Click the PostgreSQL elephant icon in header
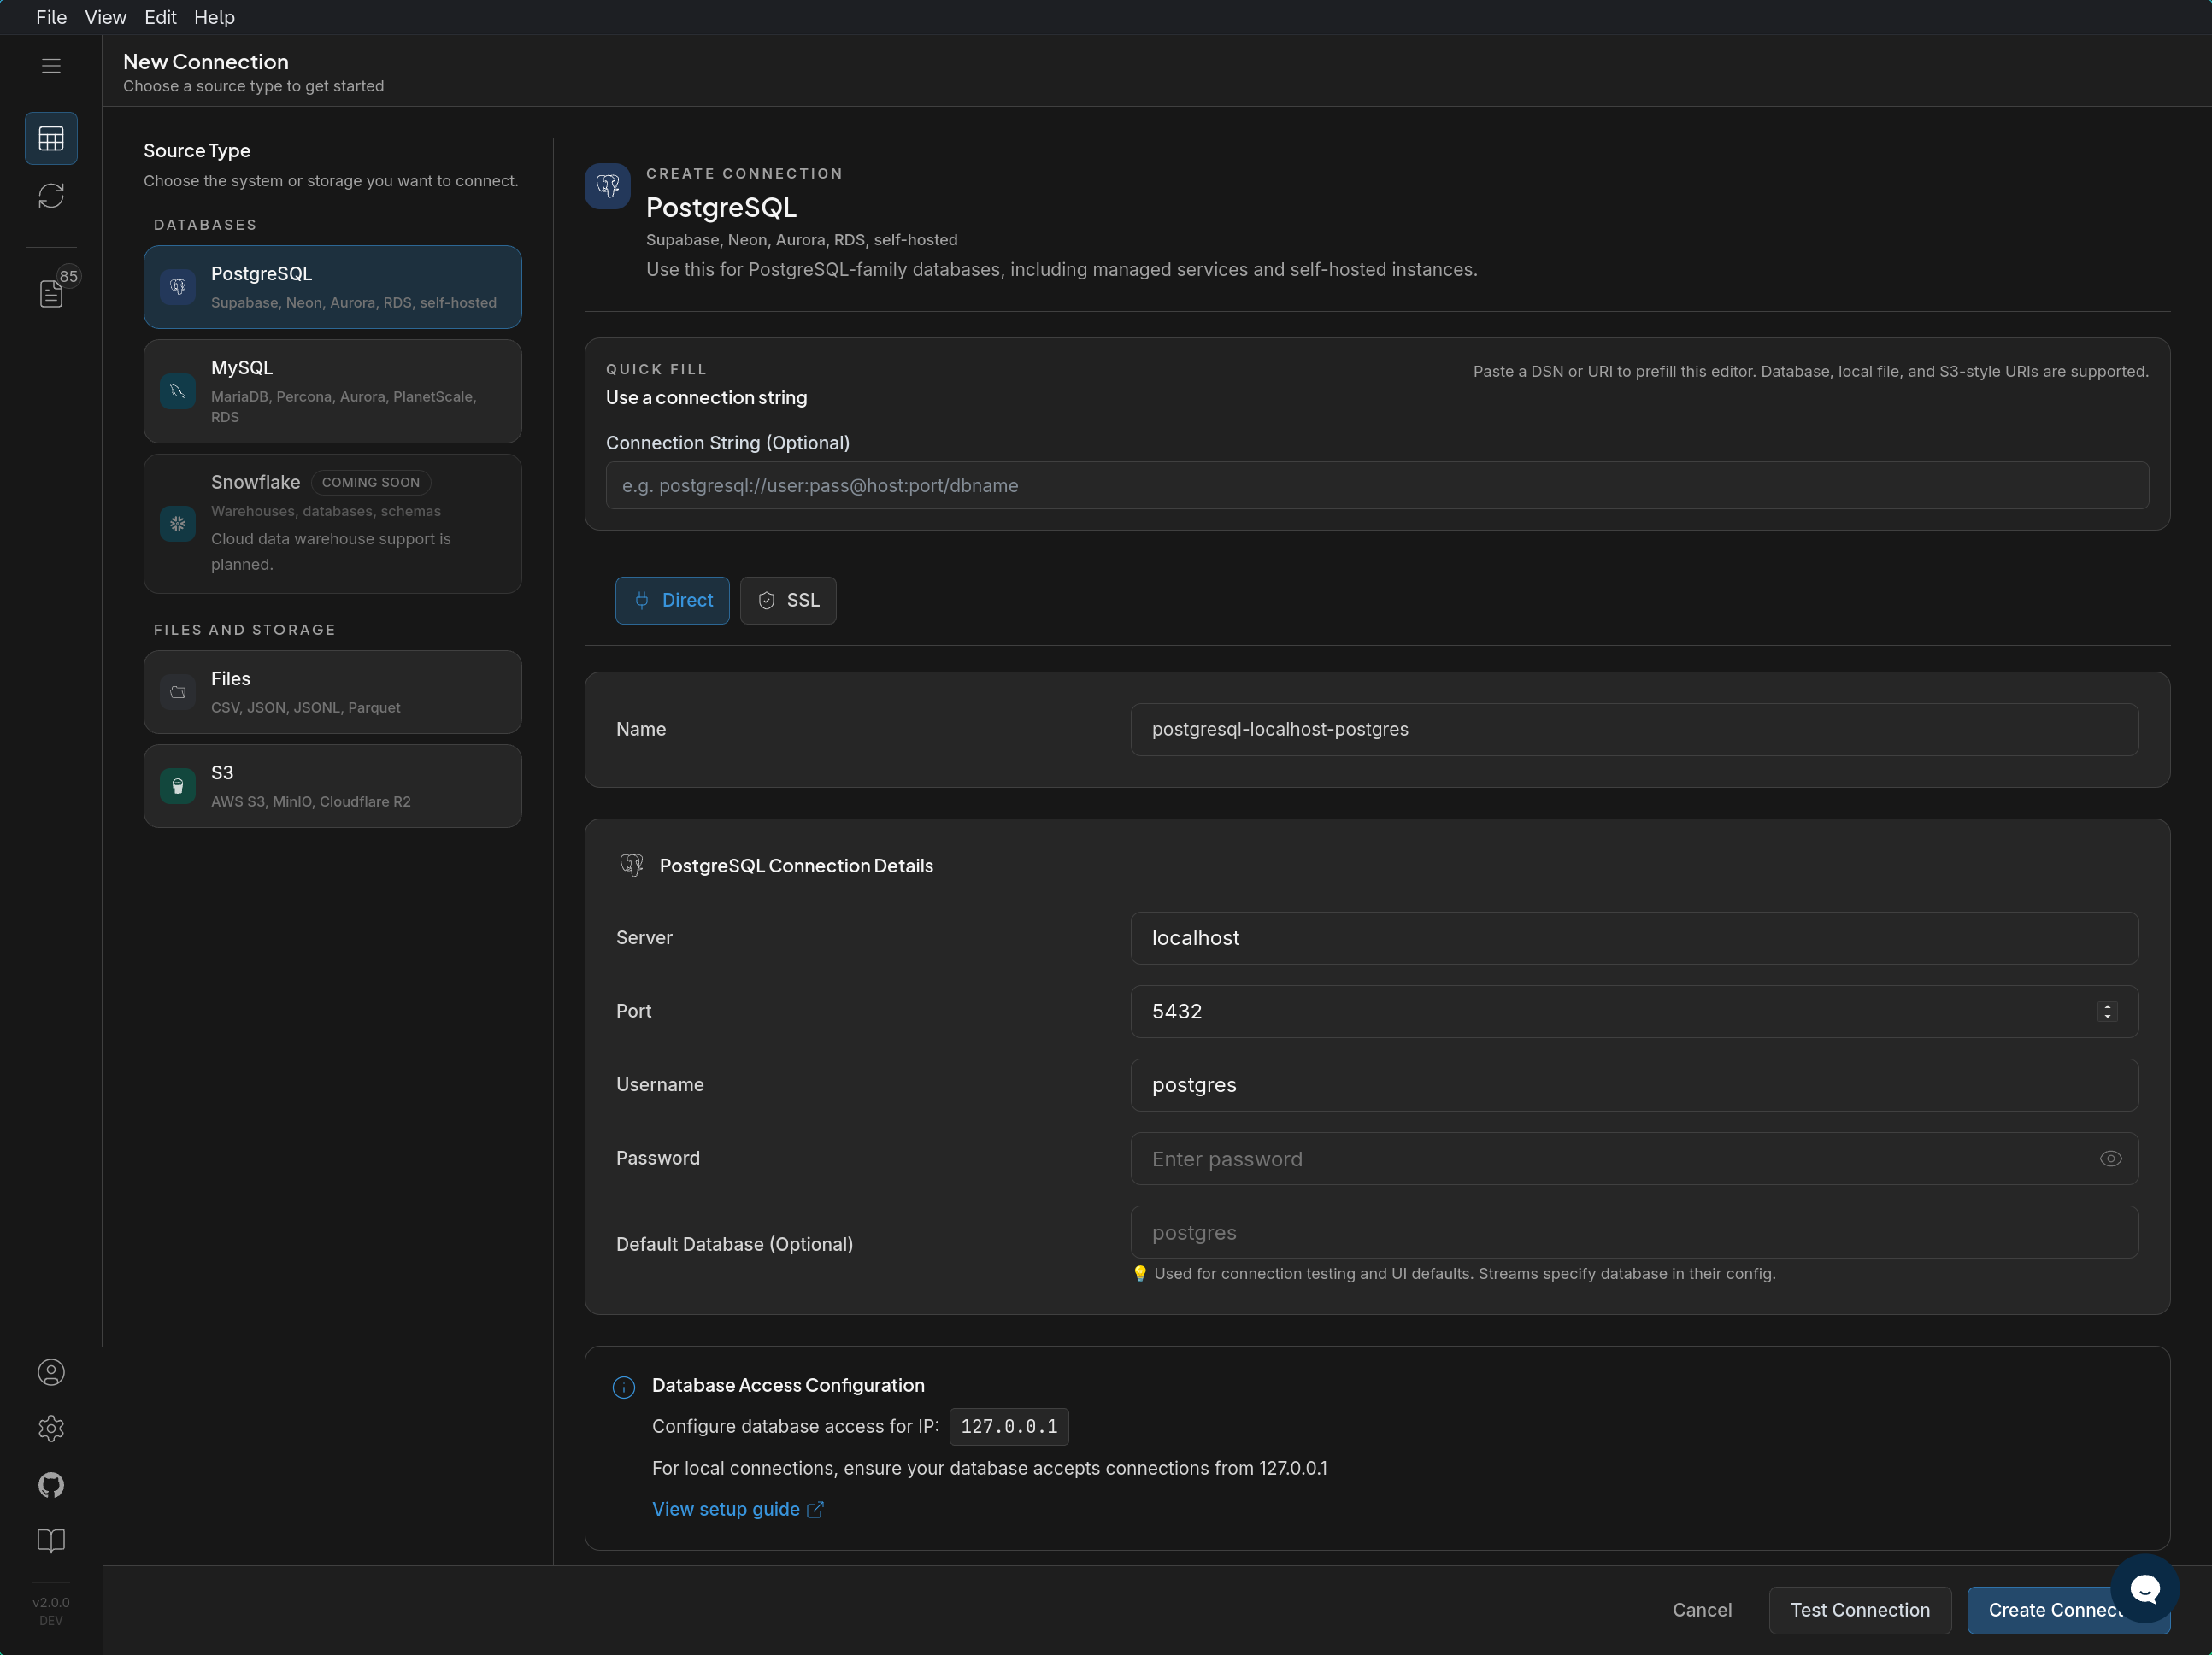The height and width of the screenshot is (1655, 2212). [607, 186]
